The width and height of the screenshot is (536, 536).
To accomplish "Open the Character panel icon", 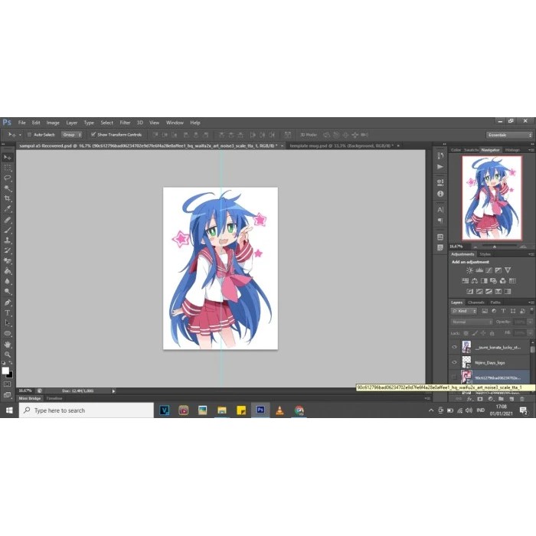I will [x=440, y=210].
